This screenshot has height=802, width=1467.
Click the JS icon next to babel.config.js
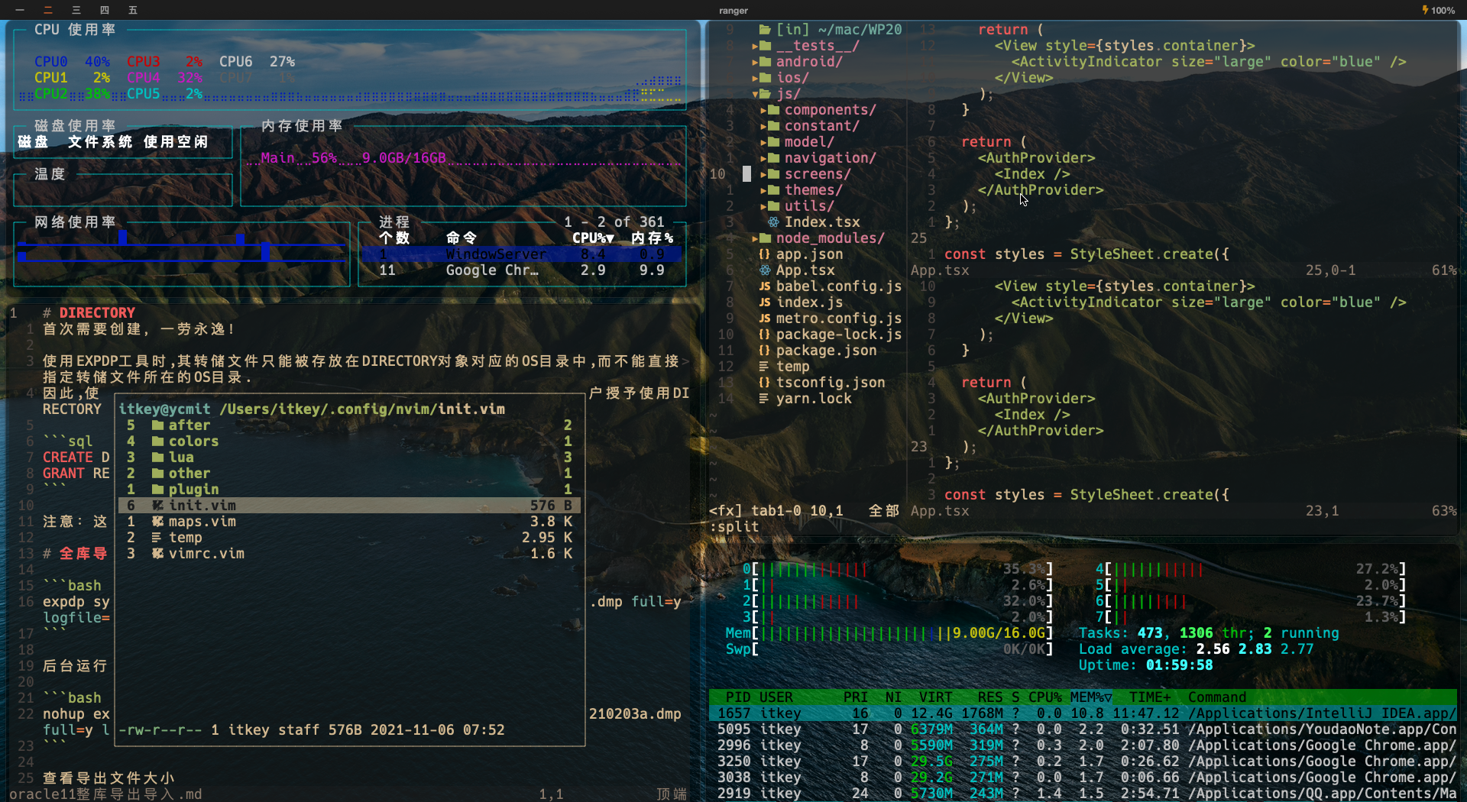tap(764, 286)
